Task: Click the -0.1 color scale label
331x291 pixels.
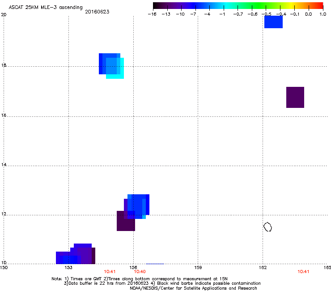Action: pyautogui.click(x=295, y=14)
